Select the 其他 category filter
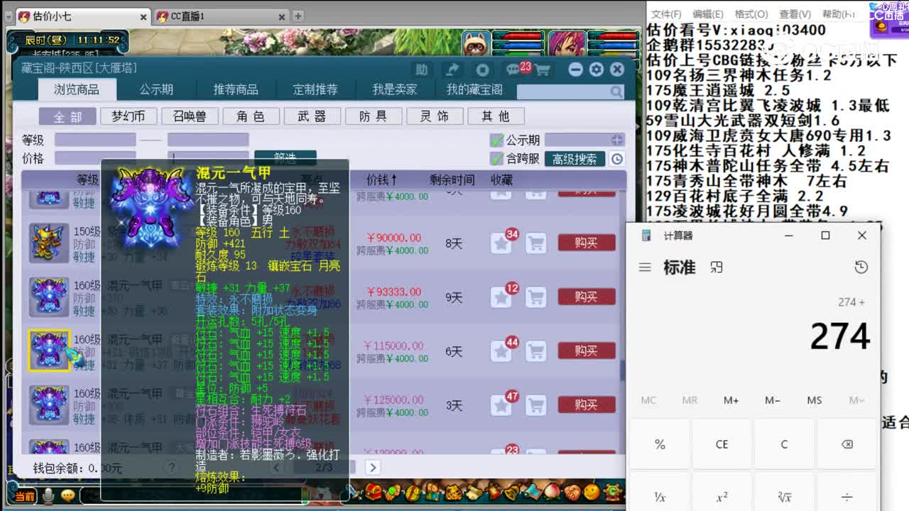 click(495, 116)
